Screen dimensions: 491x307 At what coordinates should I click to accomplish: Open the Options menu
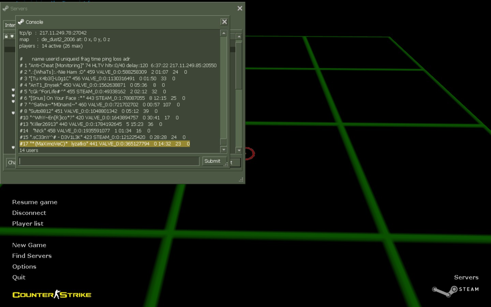point(24,267)
